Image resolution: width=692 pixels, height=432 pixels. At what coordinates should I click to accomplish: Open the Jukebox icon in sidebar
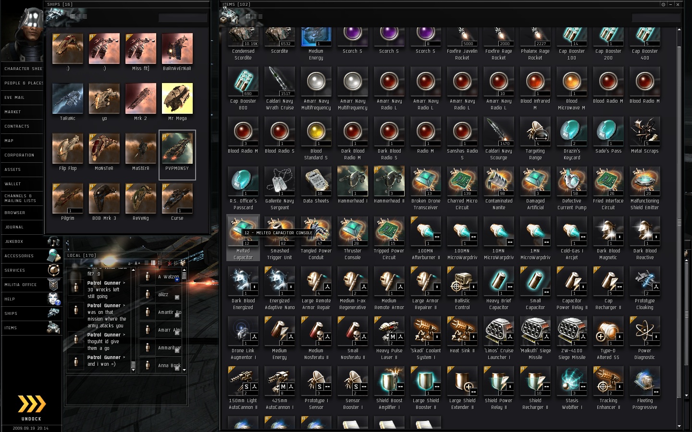pos(54,241)
